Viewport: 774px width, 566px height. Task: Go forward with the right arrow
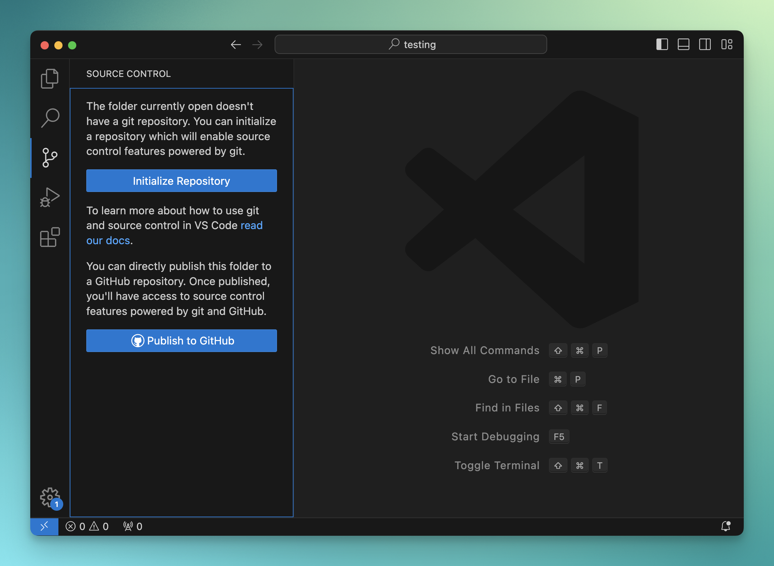tap(257, 44)
